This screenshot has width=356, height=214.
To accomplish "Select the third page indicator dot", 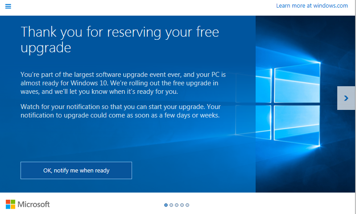I will coord(177,205).
